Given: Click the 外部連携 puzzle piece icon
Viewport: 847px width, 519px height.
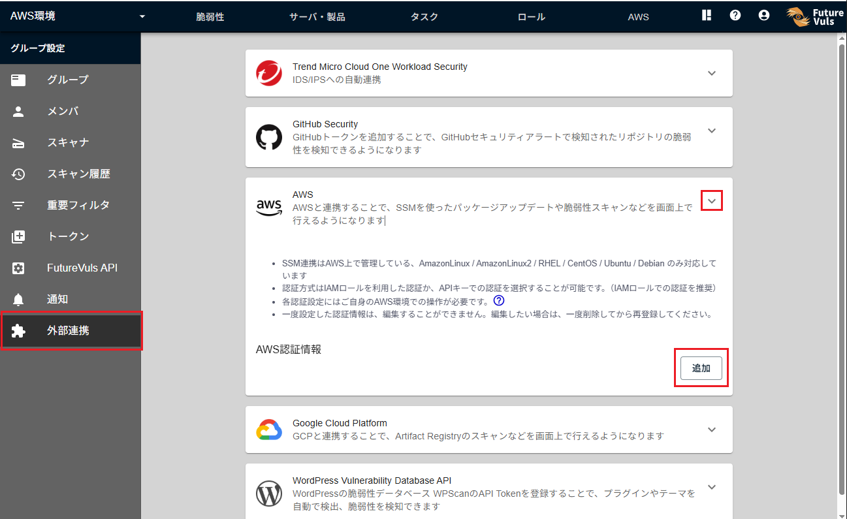Looking at the screenshot, I should point(18,331).
